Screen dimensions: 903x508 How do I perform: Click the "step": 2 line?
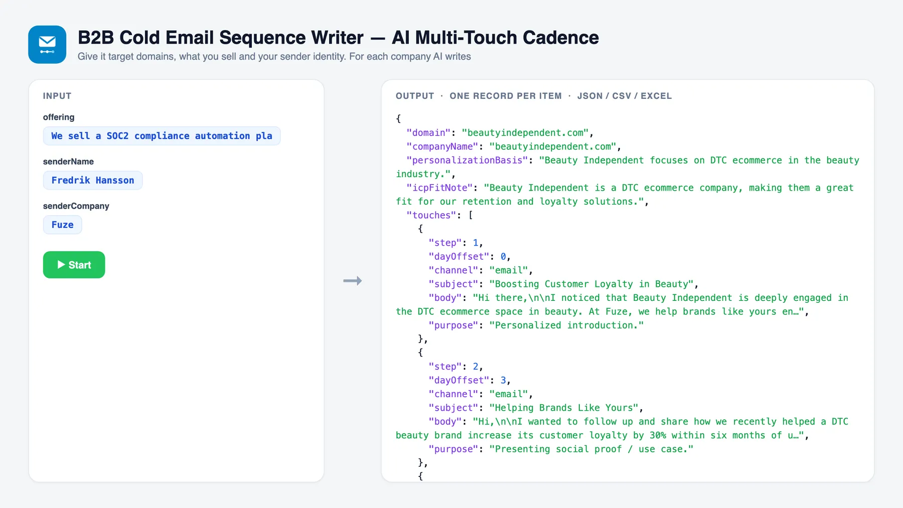pyautogui.click(x=456, y=367)
